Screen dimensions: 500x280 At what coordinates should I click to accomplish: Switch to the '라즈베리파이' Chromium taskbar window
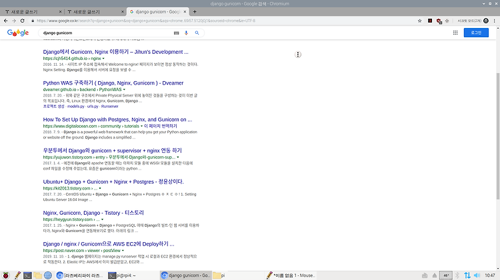tap(80, 275)
